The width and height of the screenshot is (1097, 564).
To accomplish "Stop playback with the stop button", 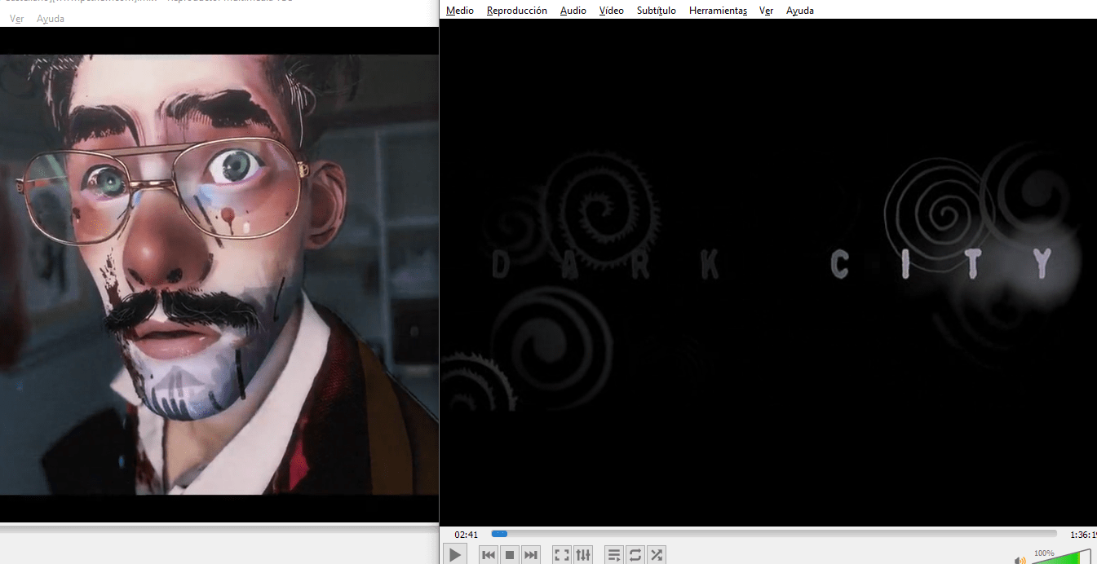I will pos(510,555).
